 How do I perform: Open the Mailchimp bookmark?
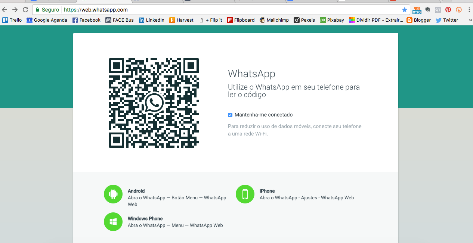click(x=274, y=20)
